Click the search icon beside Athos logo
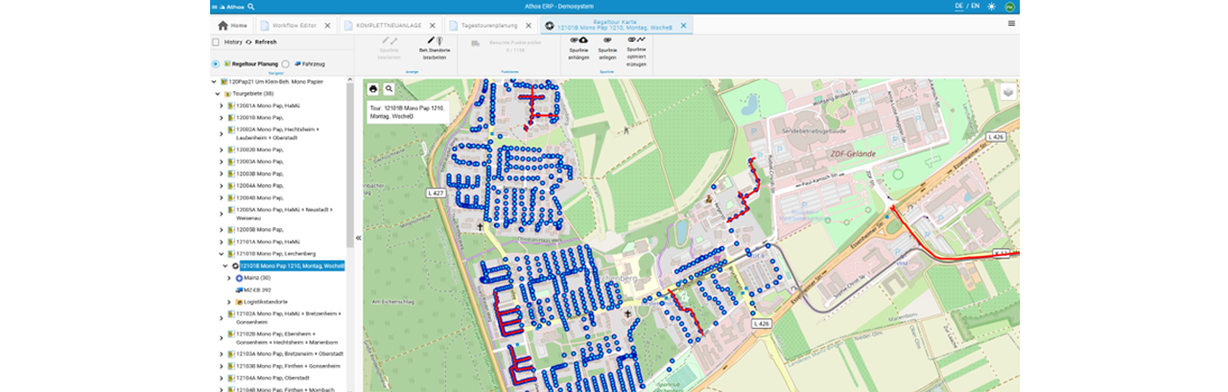The height and width of the screenshot is (392, 1228). coord(251,7)
